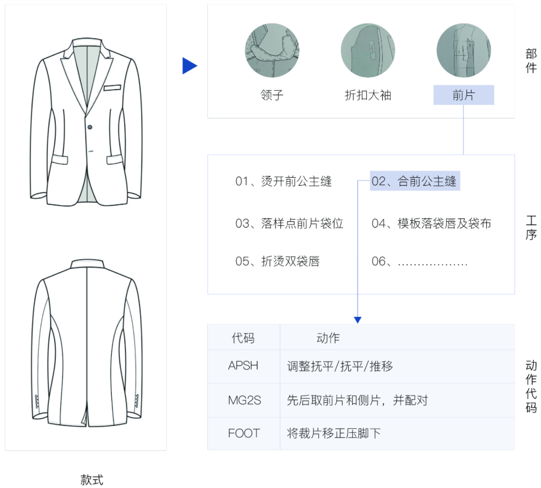This screenshot has width=541, height=488.
Task: Open step 05 折烫双袋唇
Action: pos(278,261)
